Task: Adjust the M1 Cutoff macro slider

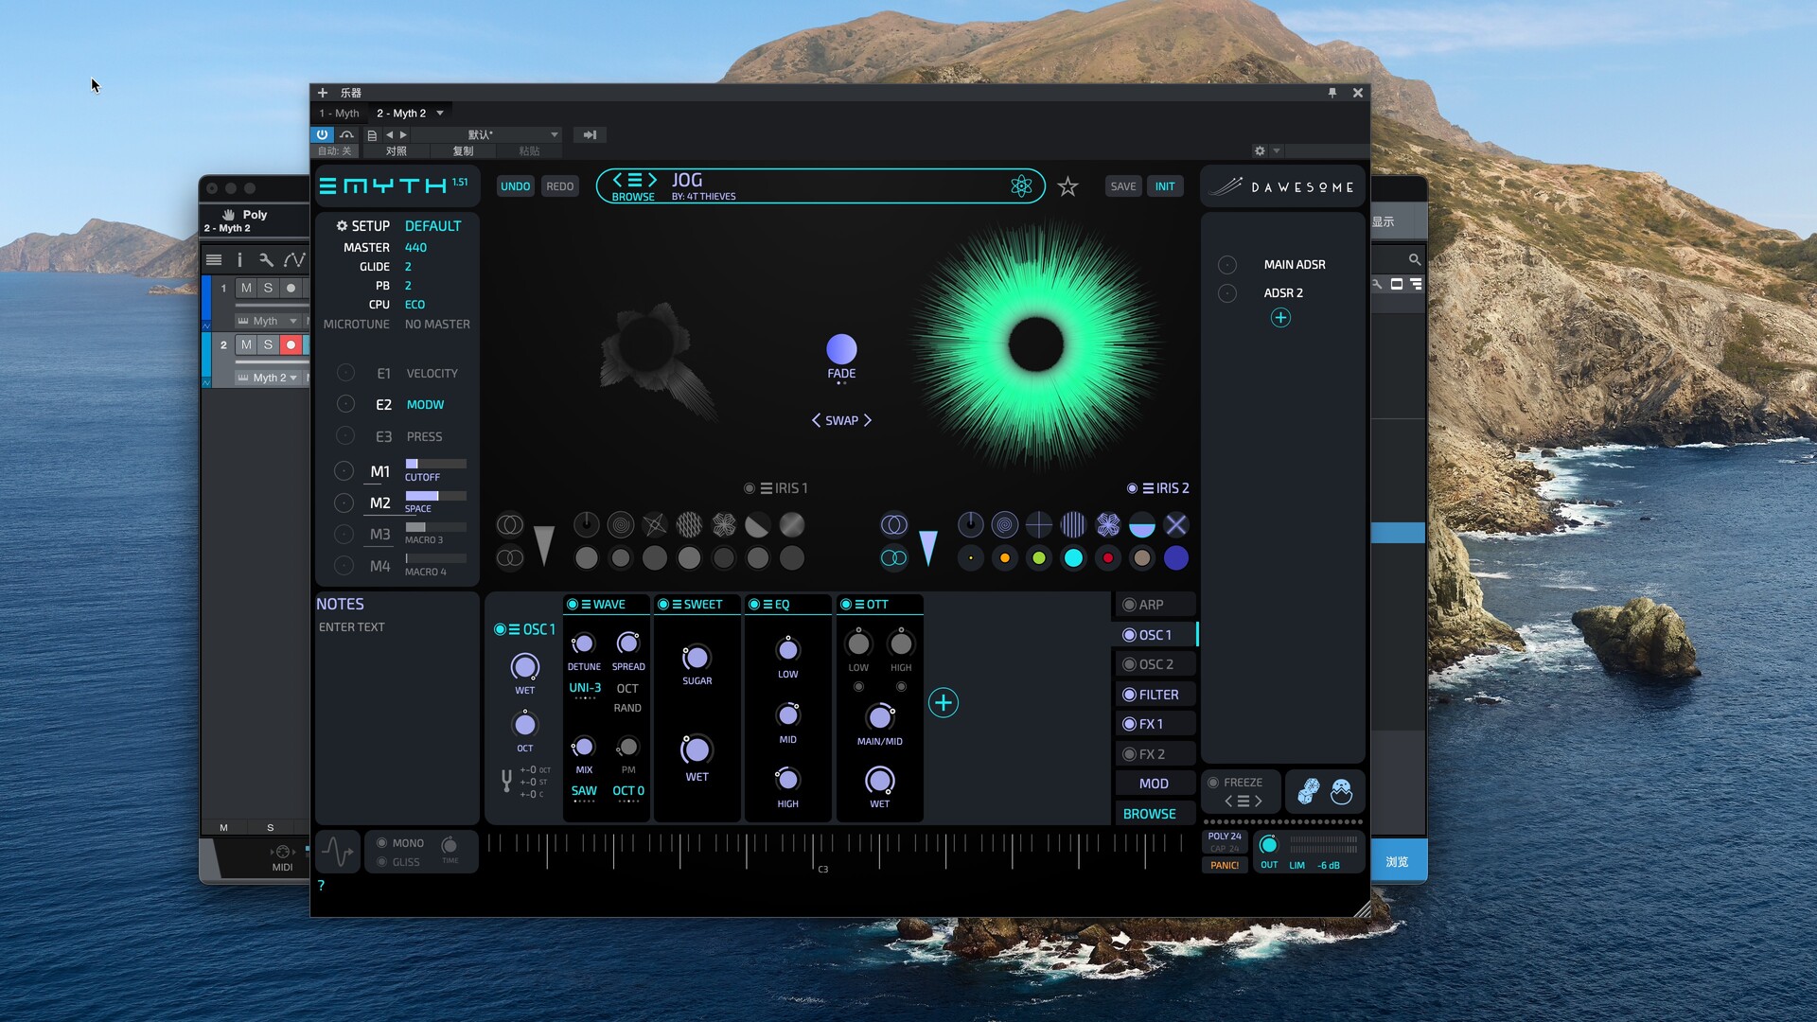Action: (435, 464)
